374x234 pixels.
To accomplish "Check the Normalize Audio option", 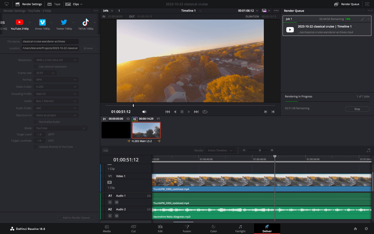I will click(x=36, y=122).
